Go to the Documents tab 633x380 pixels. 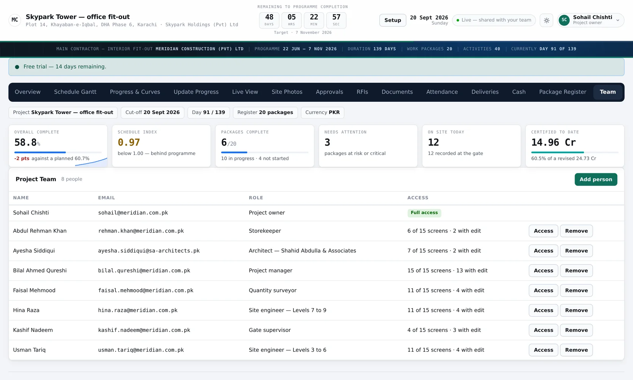point(397,92)
